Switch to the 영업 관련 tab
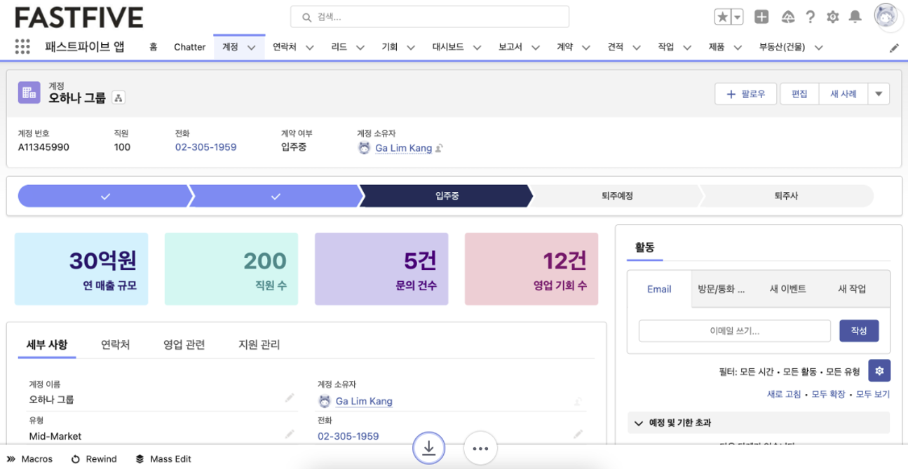 (x=184, y=344)
